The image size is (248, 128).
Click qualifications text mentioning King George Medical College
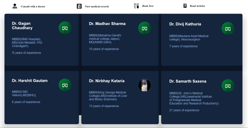(108, 96)
